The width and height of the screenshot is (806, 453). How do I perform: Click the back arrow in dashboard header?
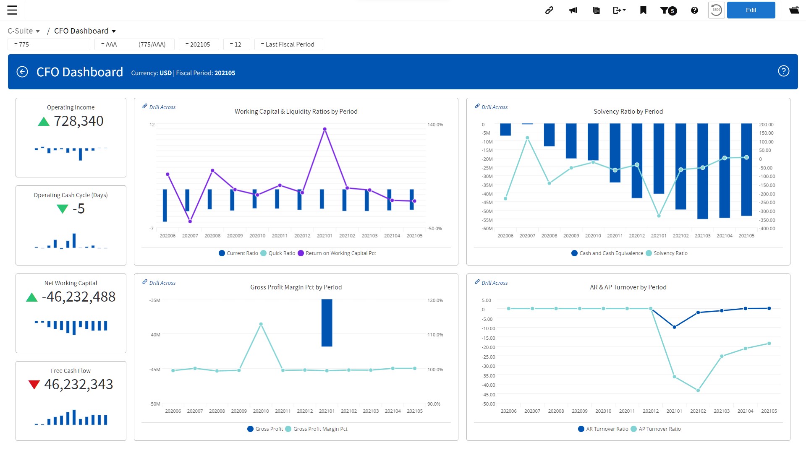(22, 72)
